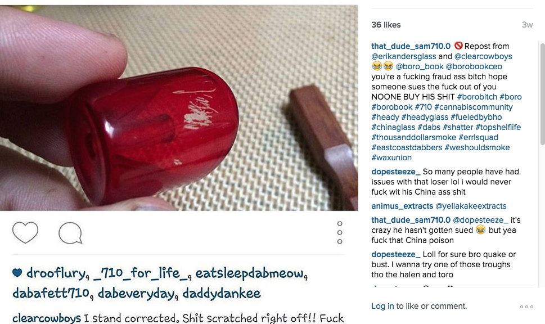This screenshot has width=545, height=324.
Task: Click the #headyglass hashtag
Action: 425,117
